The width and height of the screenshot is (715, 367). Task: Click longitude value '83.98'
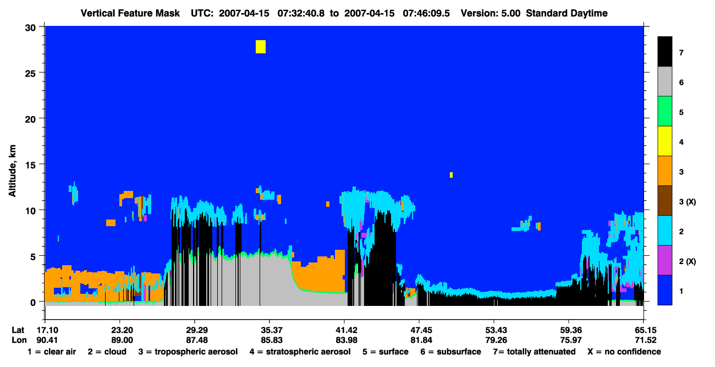(x=344, y=340)
